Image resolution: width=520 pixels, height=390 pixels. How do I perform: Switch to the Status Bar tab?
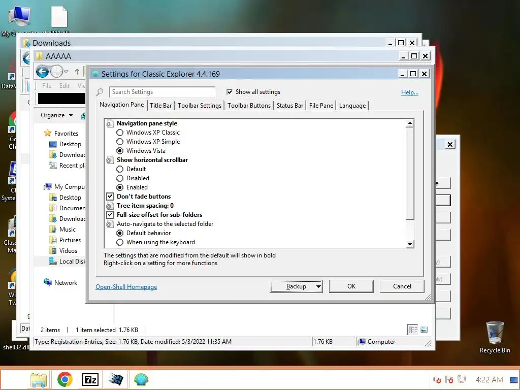pos(290,106)
